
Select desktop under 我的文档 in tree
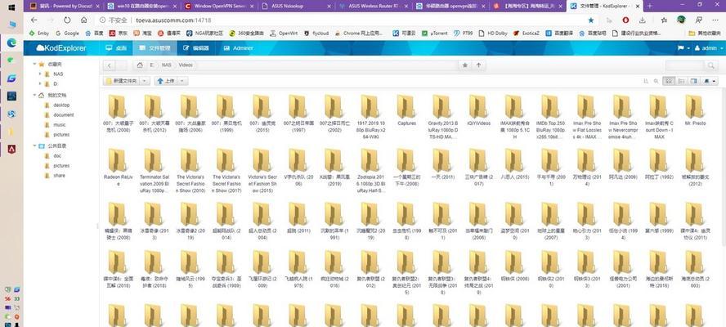click(61, 105)
